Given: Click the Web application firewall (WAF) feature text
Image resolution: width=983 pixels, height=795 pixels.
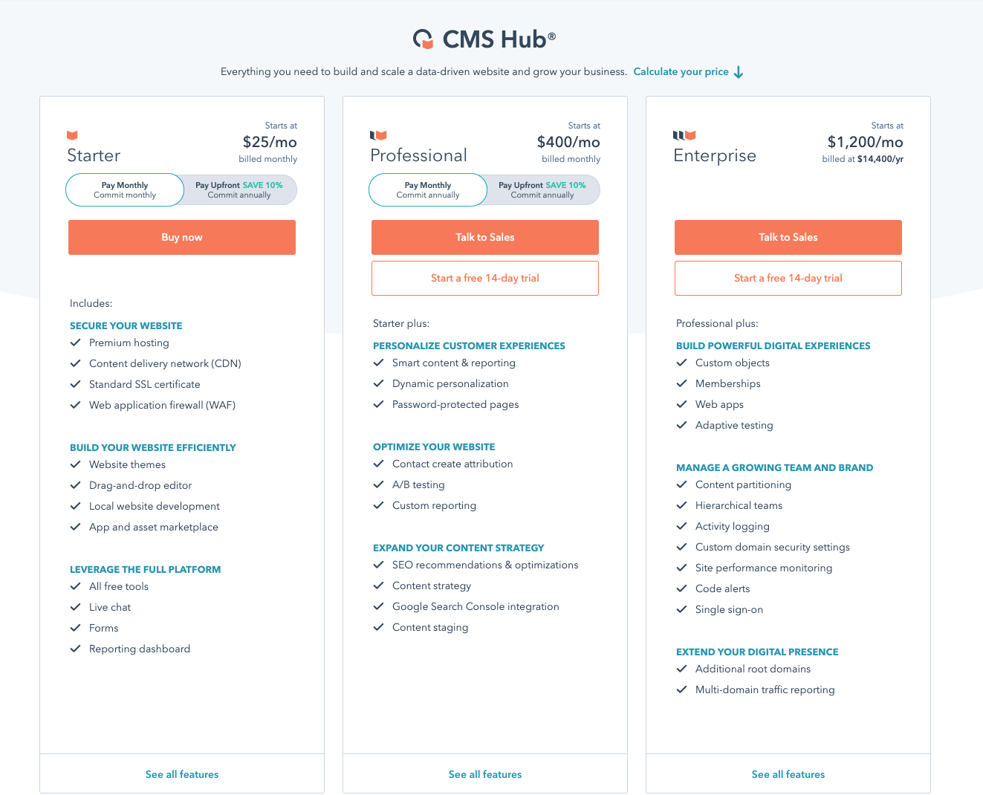Looking at the screenshot, I should coord(162,405).
